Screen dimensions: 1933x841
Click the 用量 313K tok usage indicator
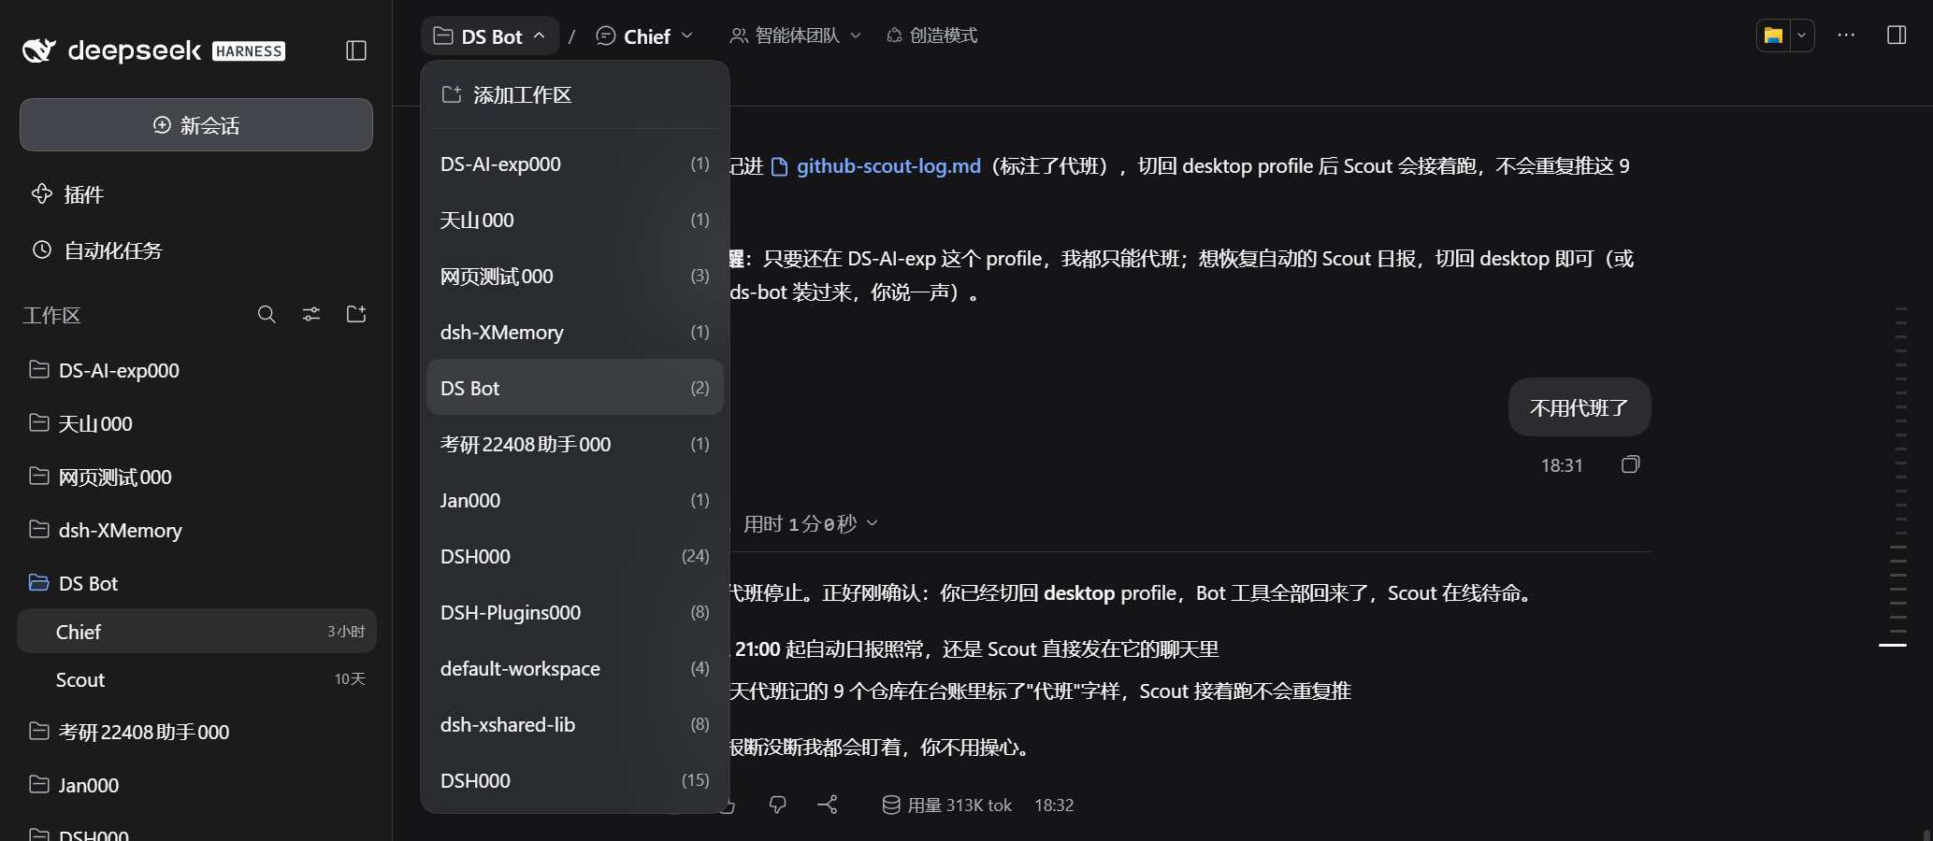click(947, 805)
